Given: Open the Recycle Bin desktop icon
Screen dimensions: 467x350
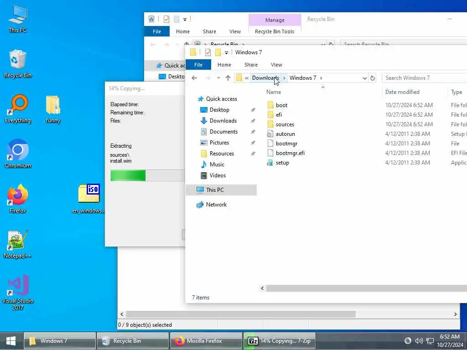Looking at the screenshot, I should [18, 64].
